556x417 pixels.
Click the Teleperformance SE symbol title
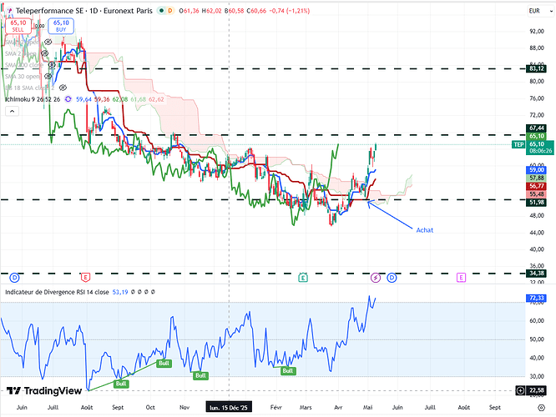coord(49,11)
